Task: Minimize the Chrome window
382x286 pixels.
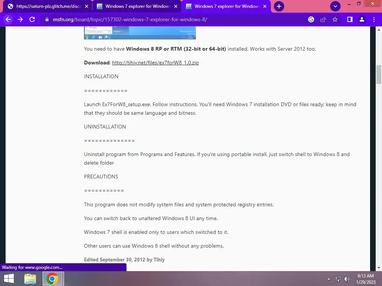Action: [x=349, y=4]
